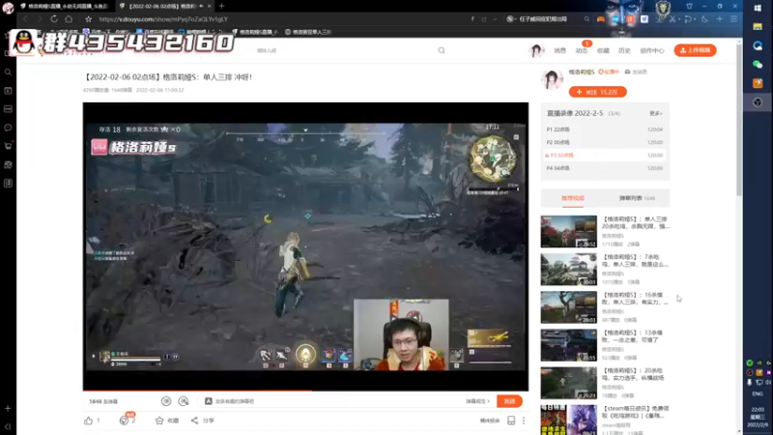Like the video with thumbs-up icon
773x435 pixels.
88,420
